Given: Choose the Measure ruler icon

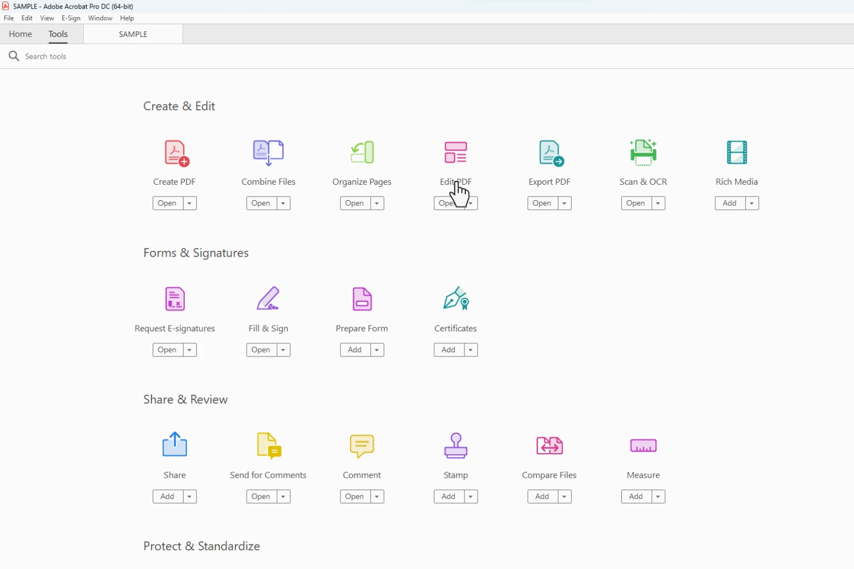Looking at the screenshot, I should point(643,446).
